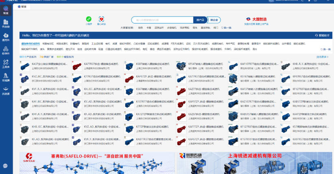Select the 标准件 sidebar icon
This screenshot has height=174, width=334.
click(x=6, y=50)
